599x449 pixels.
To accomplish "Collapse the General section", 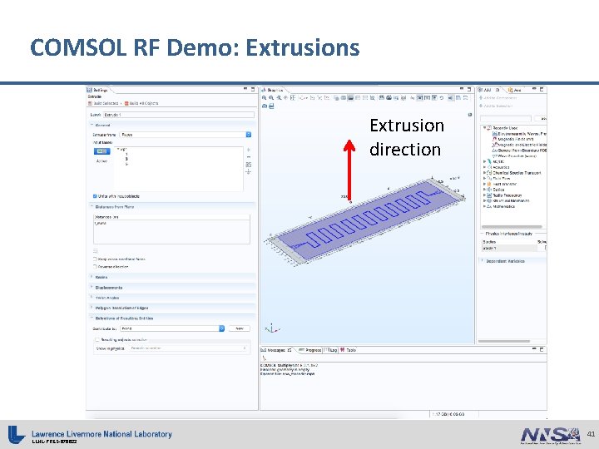I will tap(92, 125).
